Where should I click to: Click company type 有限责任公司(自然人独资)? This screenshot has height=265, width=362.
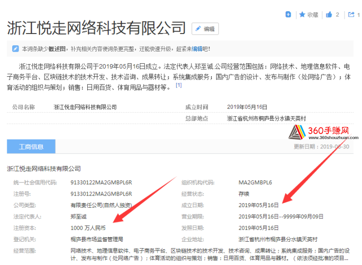click(x=101, y=205)
